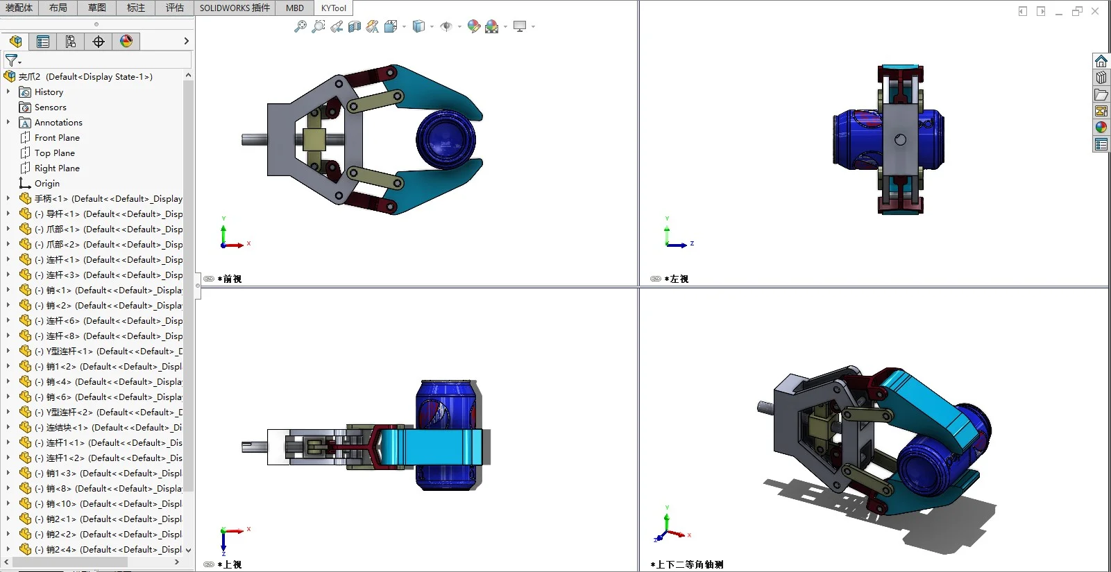Open the 草图 ribbon tab

[97, 8]
